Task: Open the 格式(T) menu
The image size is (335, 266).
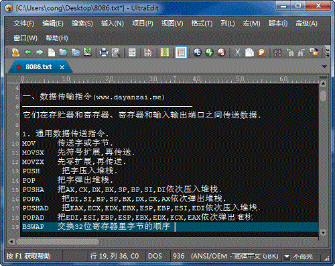Action: pyautogui.click(x=202, y=24)
